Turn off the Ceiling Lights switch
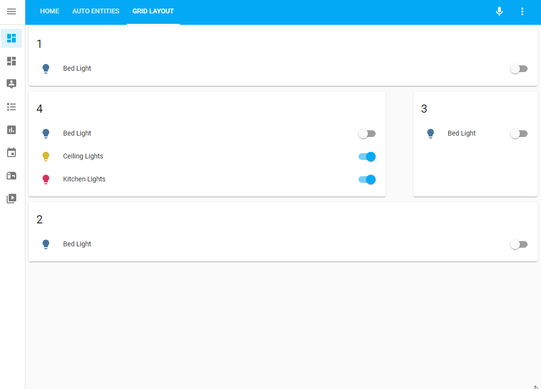This screenshot has height=389, width=541. 367,157
